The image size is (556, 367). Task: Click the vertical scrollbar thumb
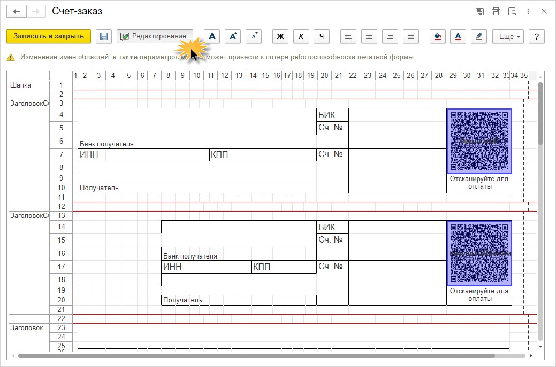[540, 113]
